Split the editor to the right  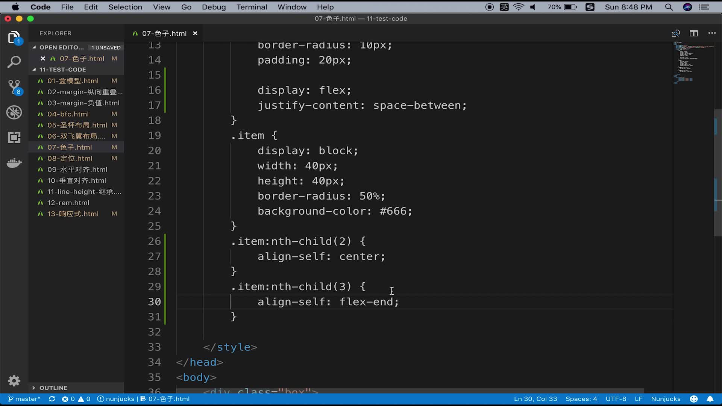(694, 33)
